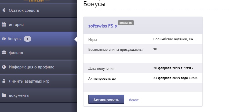This screenshot has width=229, height=112.
Task: Open the история section
Action: click(x=16, y=25)
